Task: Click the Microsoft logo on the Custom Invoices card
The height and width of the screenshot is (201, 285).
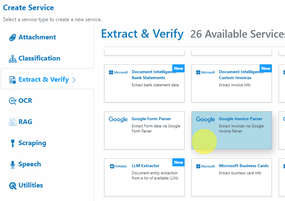Action: coord(205,72)
